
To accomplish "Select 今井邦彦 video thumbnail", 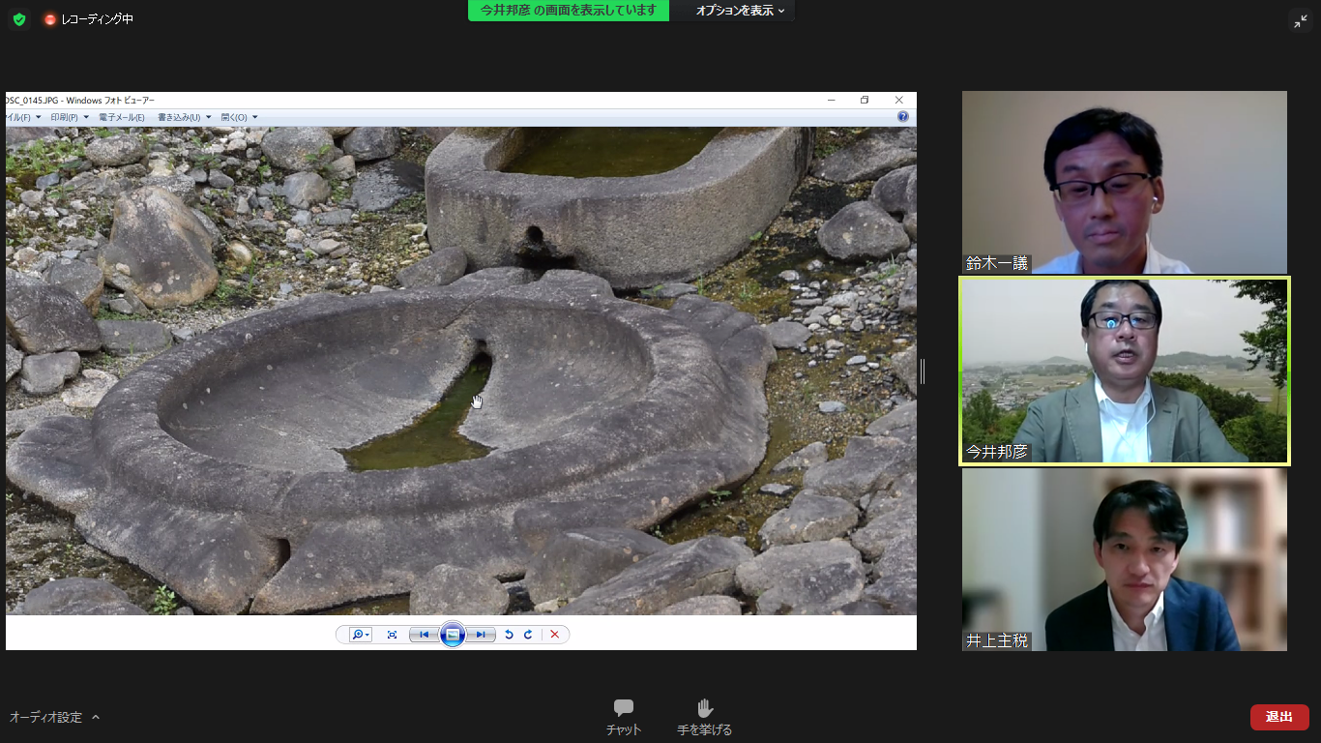I will pos(1125,371).
